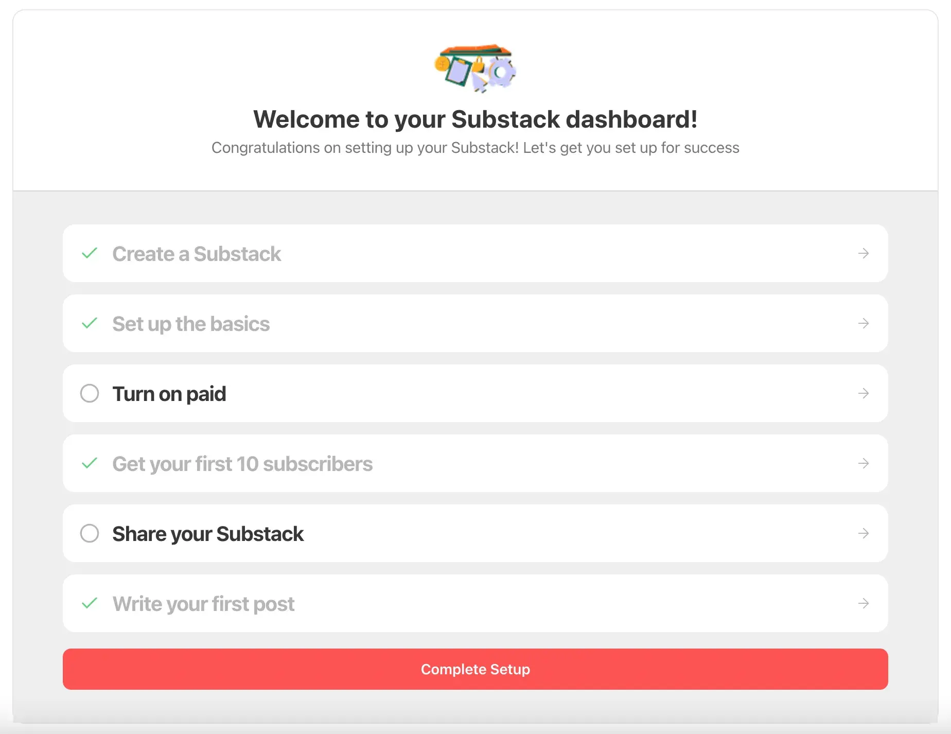This screenshot has height=734, width=951.
Task: Click the arrow icon on Create a Substack row
Action: pyautogui.click(x=864, y=254)
